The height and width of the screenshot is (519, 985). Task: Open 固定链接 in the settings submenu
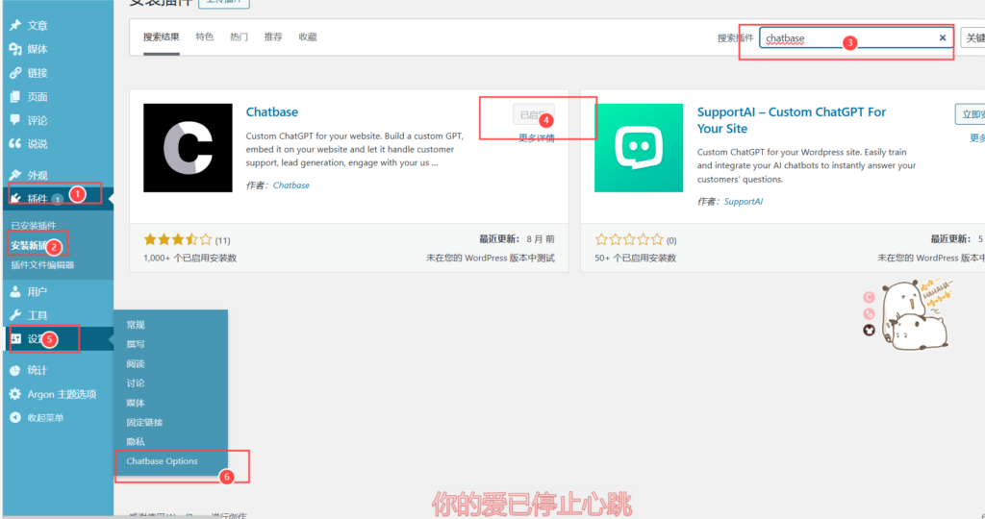(x=143, y=422)
